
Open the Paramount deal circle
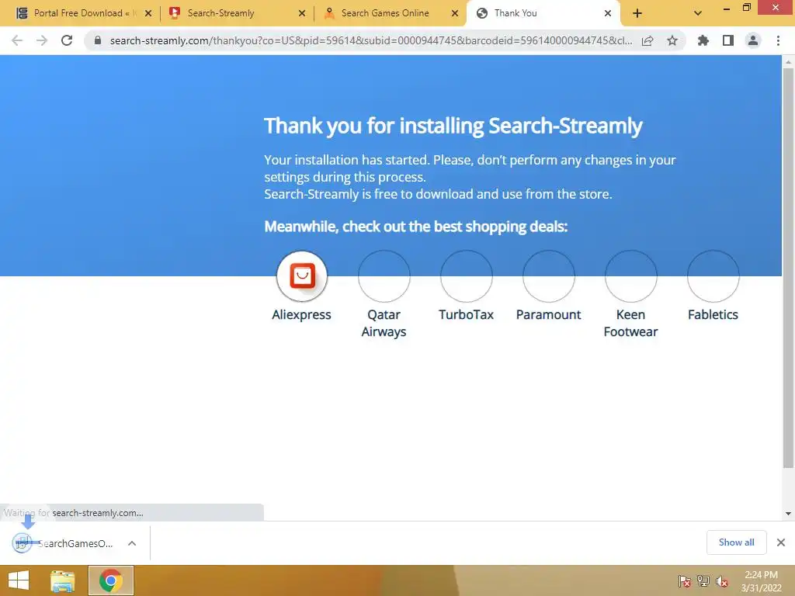[549, 276]
